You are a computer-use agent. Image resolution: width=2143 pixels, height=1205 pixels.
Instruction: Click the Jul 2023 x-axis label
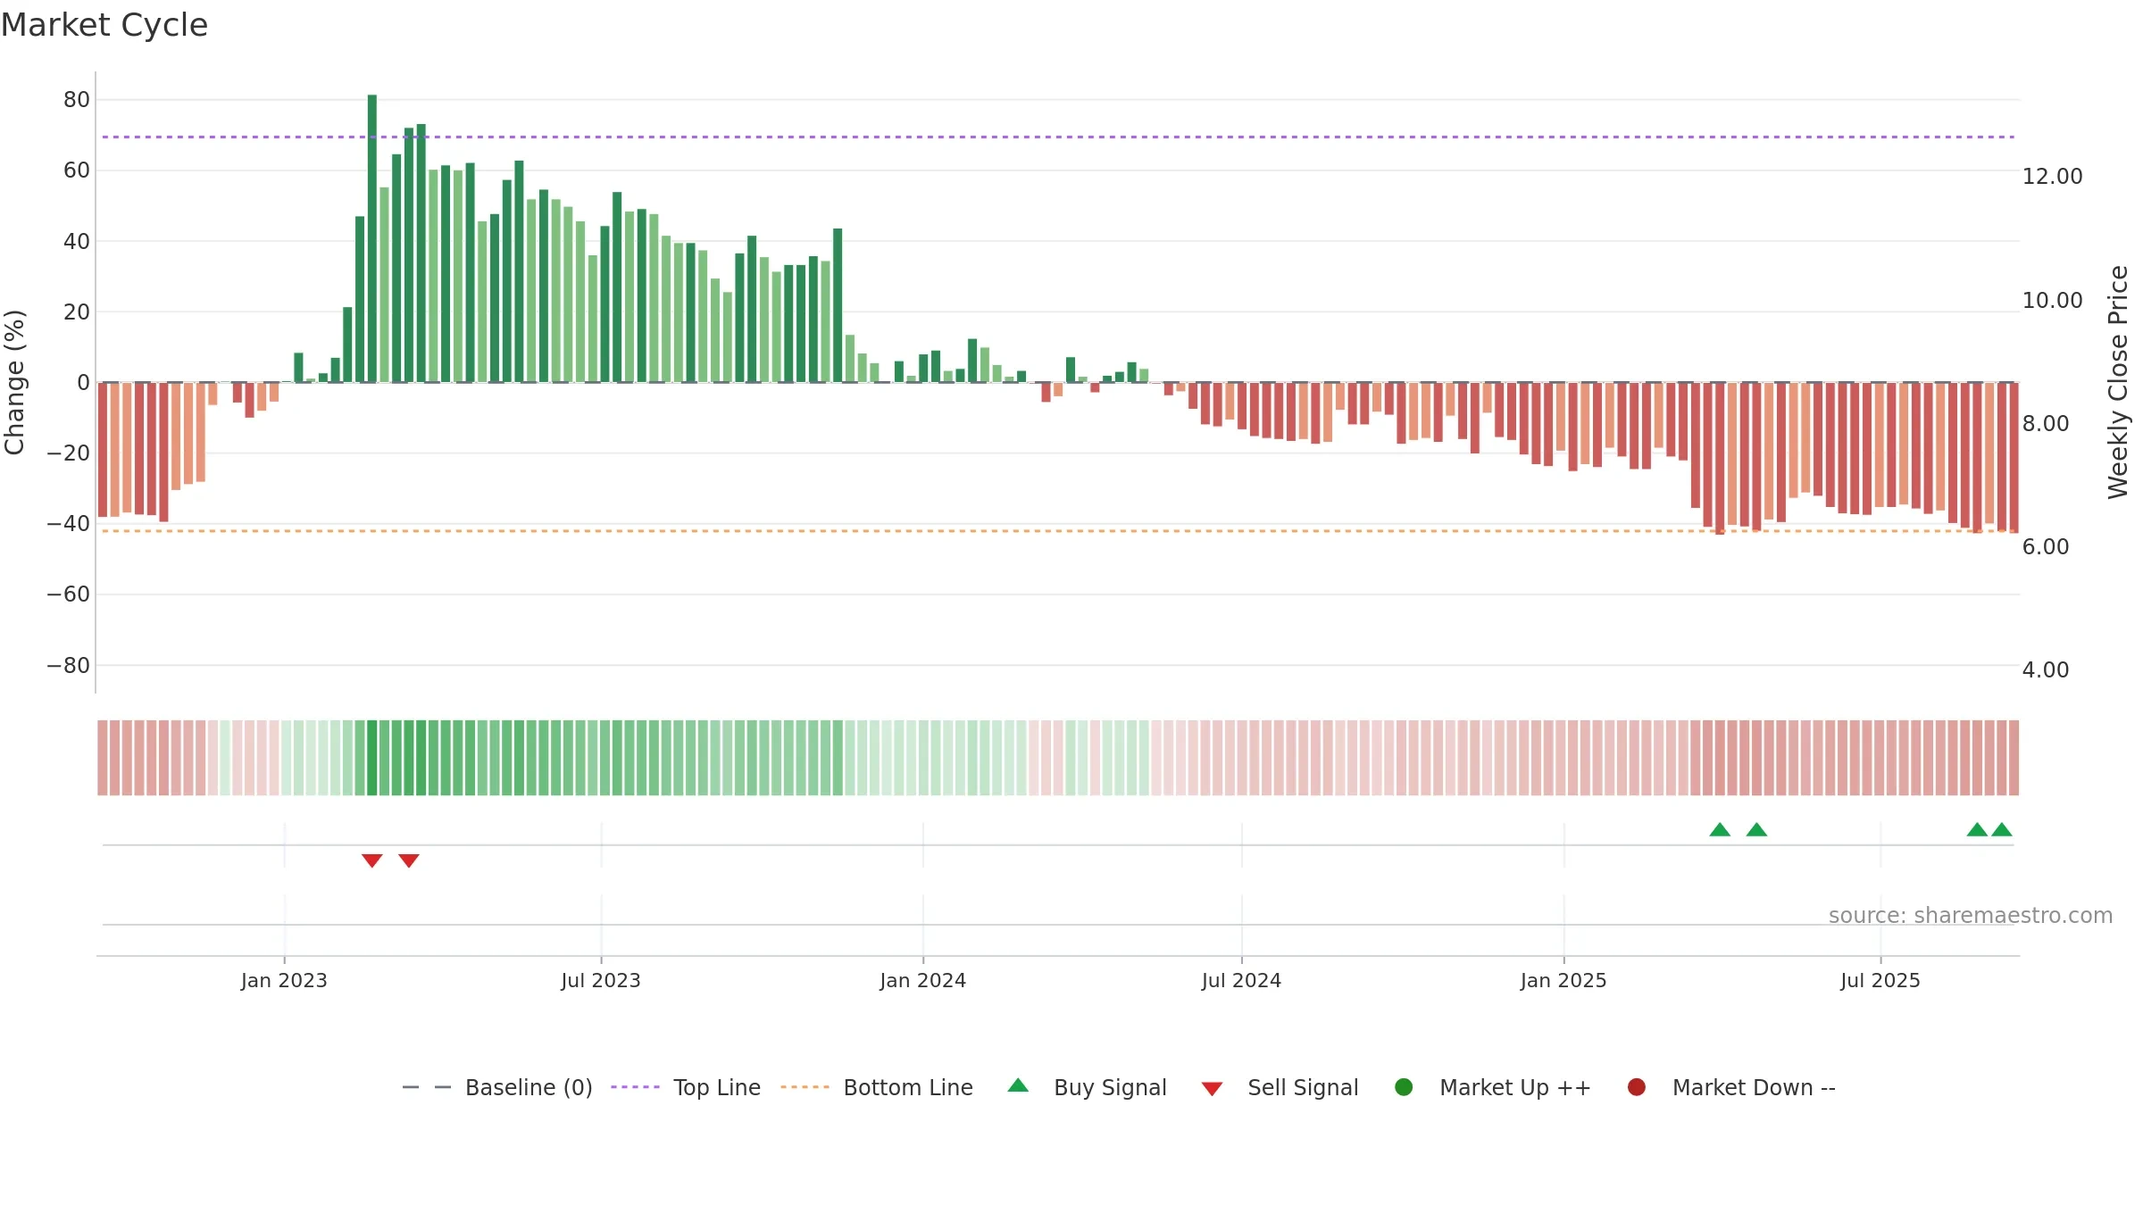(601, 980)
